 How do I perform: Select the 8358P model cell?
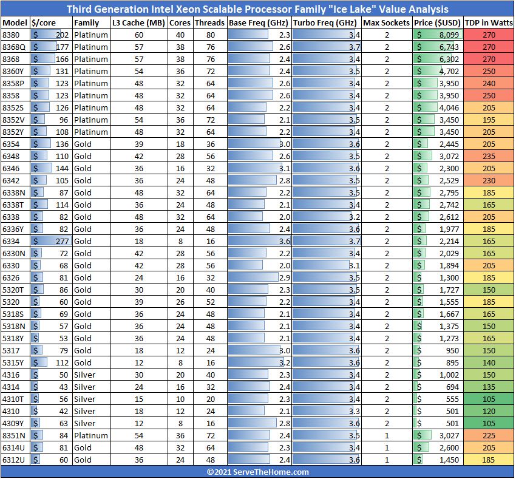tap(15, 84)
